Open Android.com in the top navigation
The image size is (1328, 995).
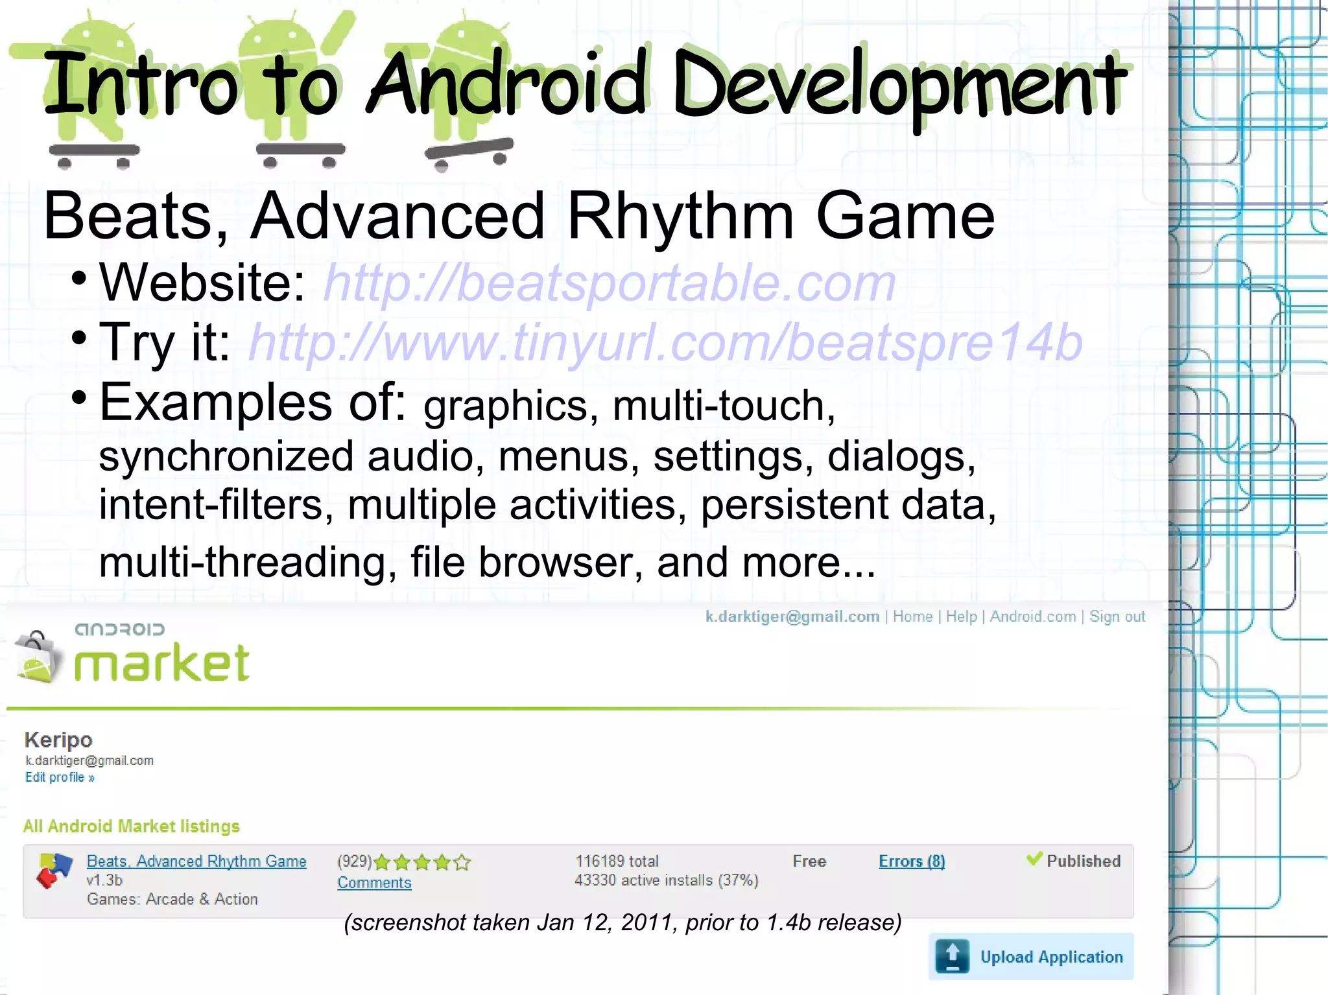point(1032,616)
